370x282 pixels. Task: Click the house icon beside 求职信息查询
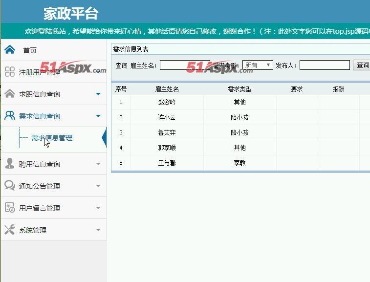[x=10, y=93]
